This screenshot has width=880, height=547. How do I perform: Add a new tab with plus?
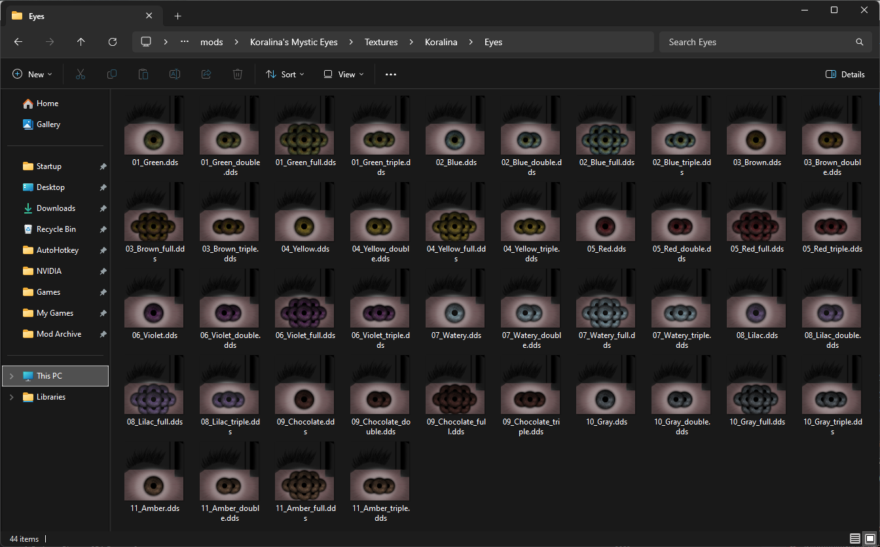pos(177,16)
